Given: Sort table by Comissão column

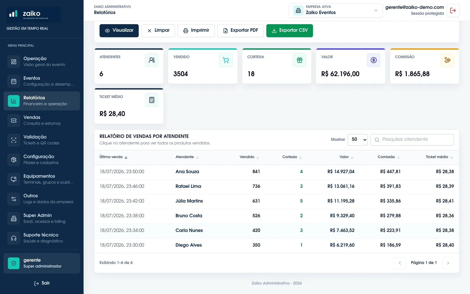Looking at the screenshot, I should [389, 157].
